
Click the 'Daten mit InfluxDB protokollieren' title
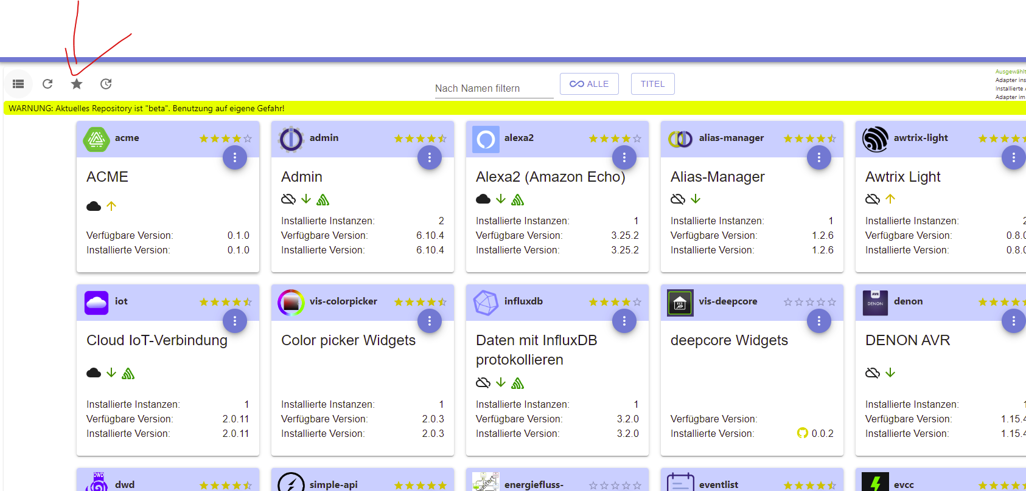coord(537,350)
